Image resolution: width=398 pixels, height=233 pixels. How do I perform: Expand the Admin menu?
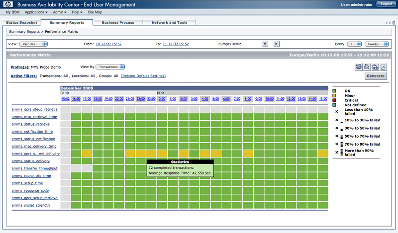point(60,12)
